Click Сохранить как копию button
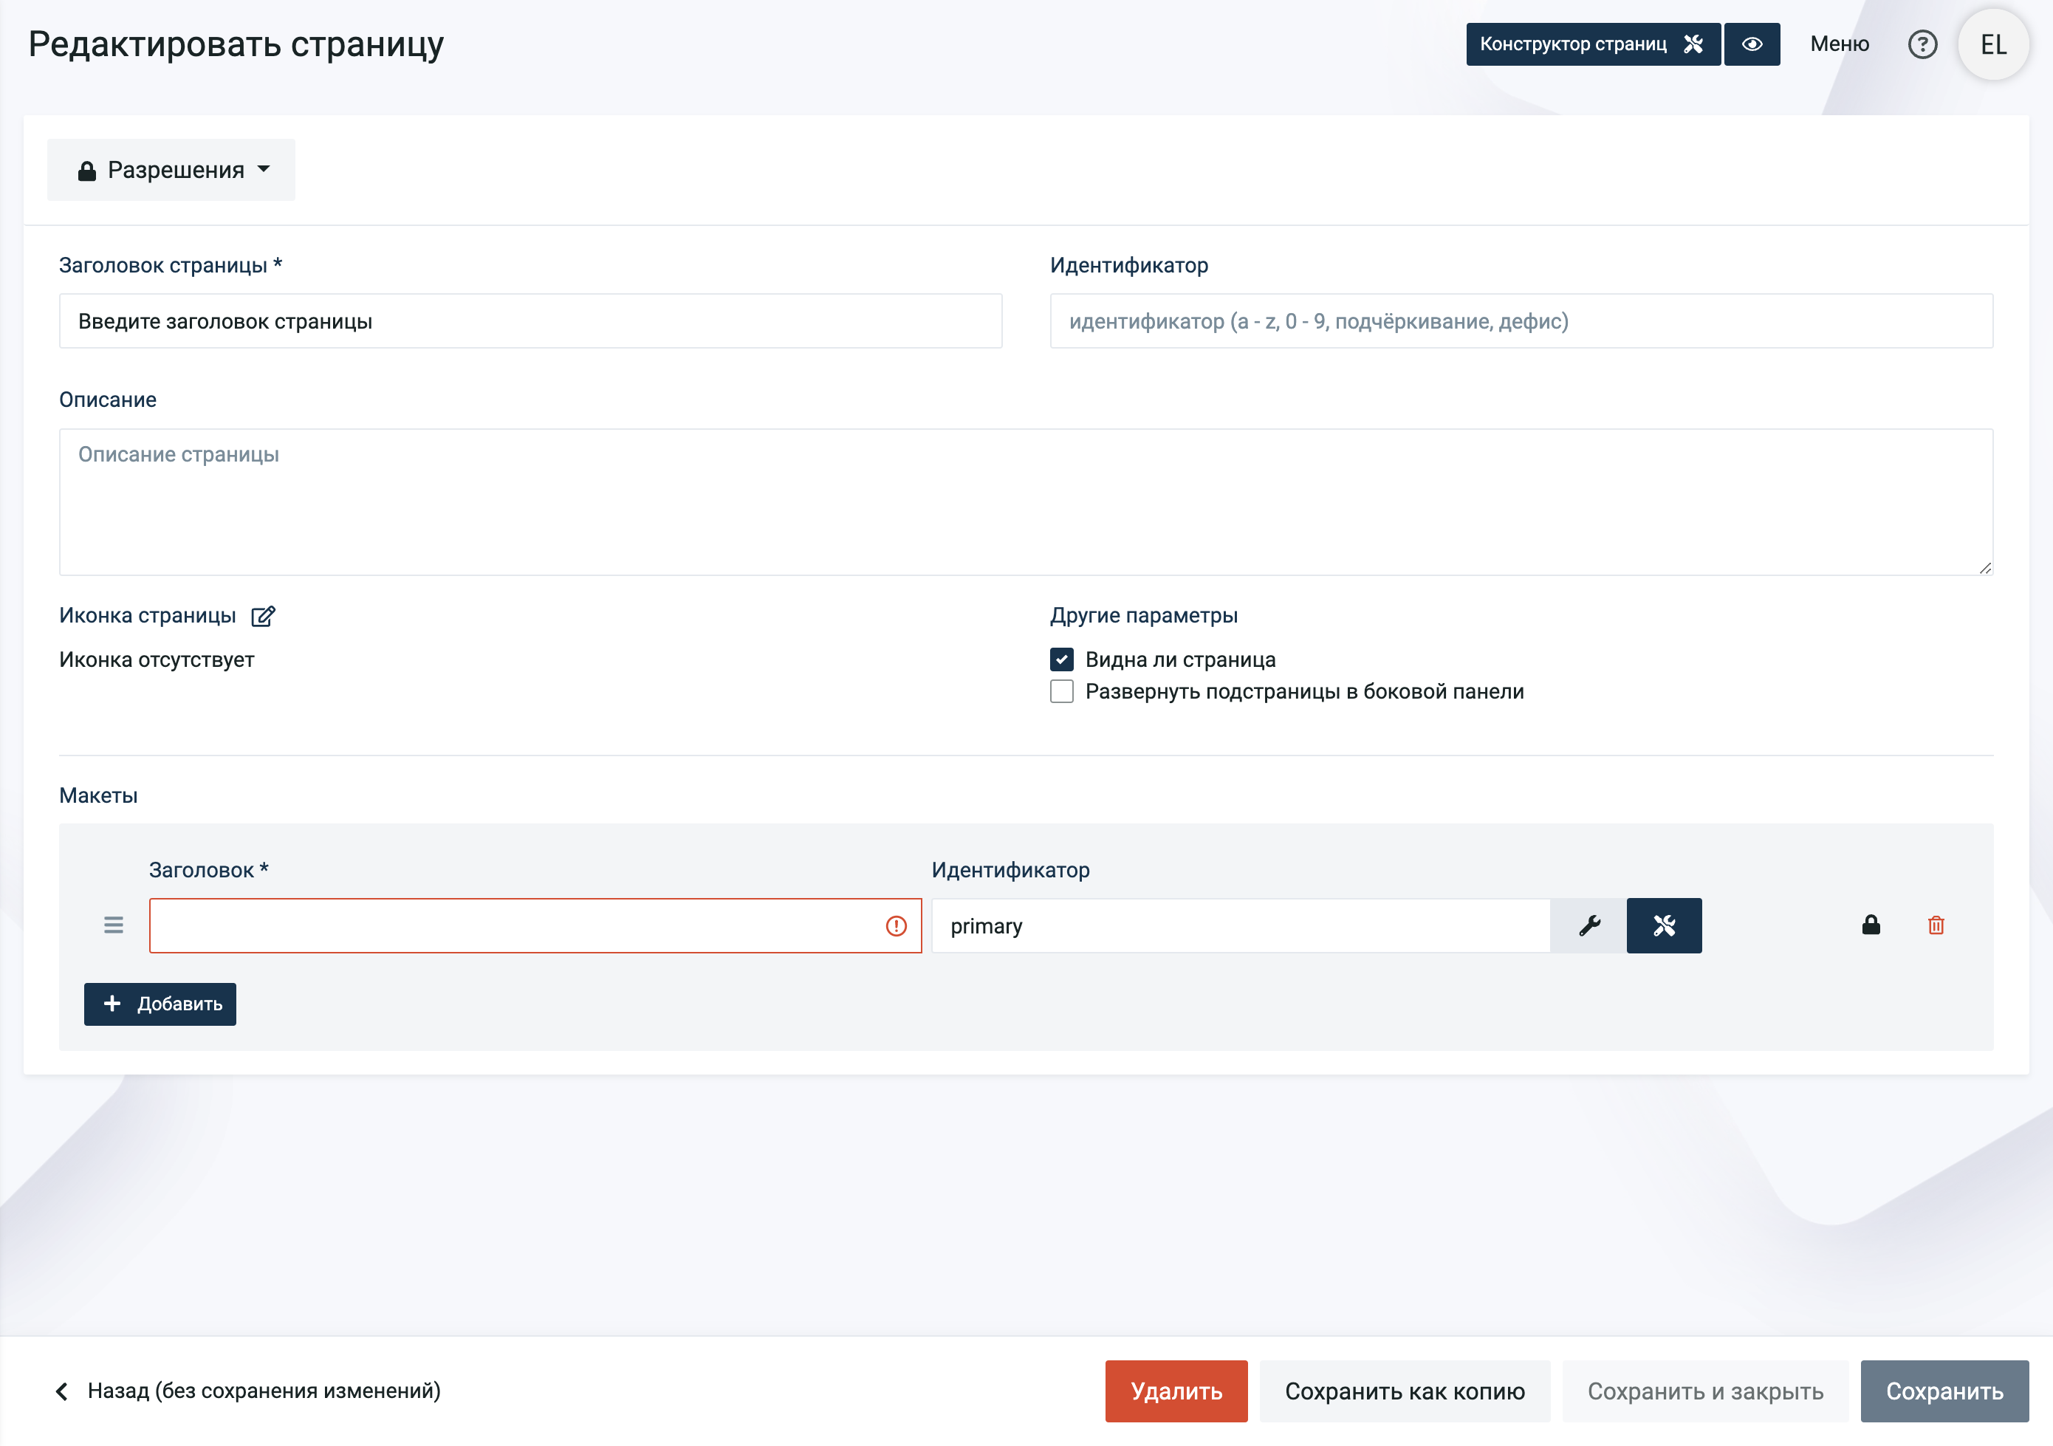 pyautogui.click(x=1405, y=1391)
